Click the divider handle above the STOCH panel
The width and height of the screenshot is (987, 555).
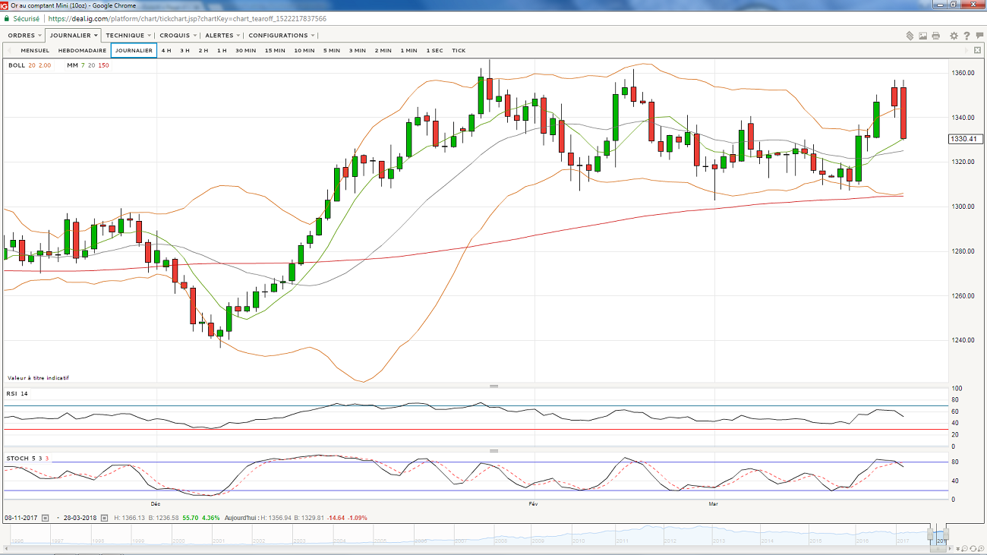point(494,451)
